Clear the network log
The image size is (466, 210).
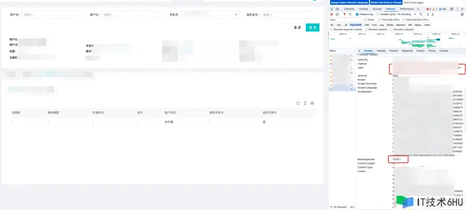click(337, 14)
